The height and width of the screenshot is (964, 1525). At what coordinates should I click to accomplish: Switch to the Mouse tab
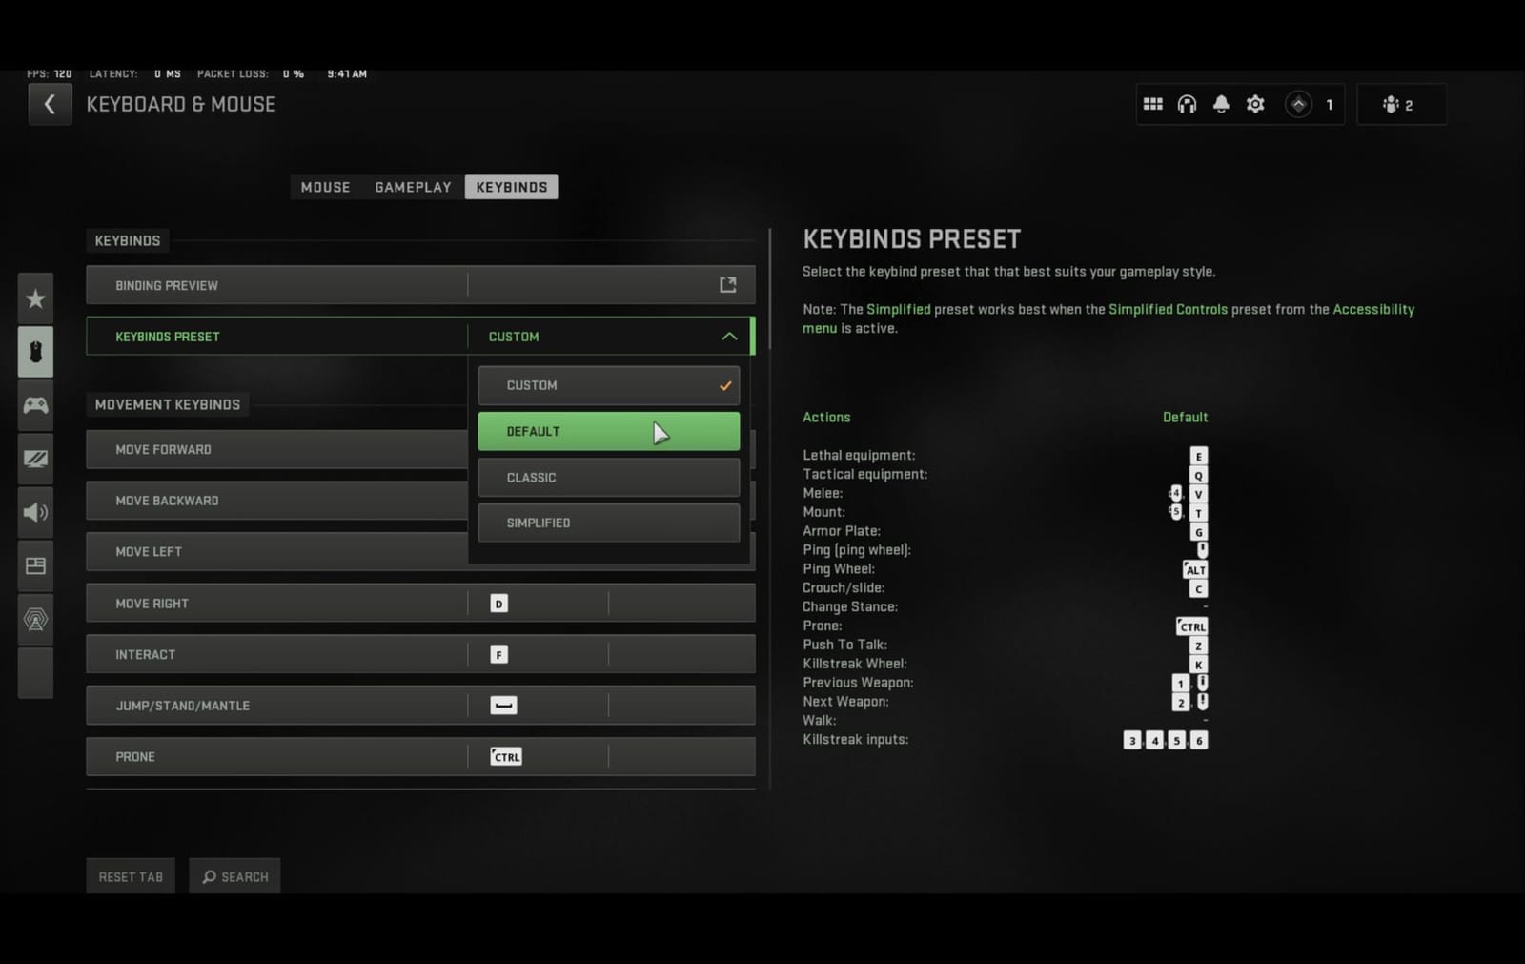click(325, 187)
